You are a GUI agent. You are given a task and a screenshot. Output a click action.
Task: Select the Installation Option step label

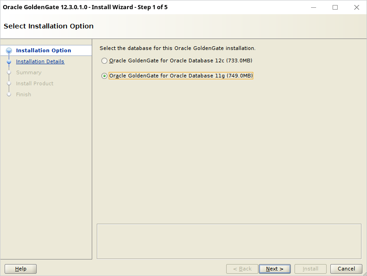coord(44,50)
